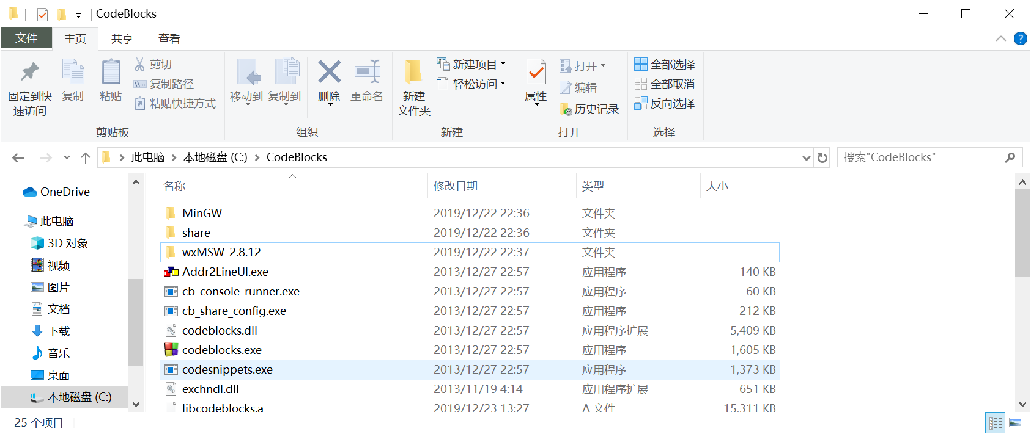Select Addr2LineUI.exe file
The width and height of the screenshot is (1031, 434).
coord(470,272)
